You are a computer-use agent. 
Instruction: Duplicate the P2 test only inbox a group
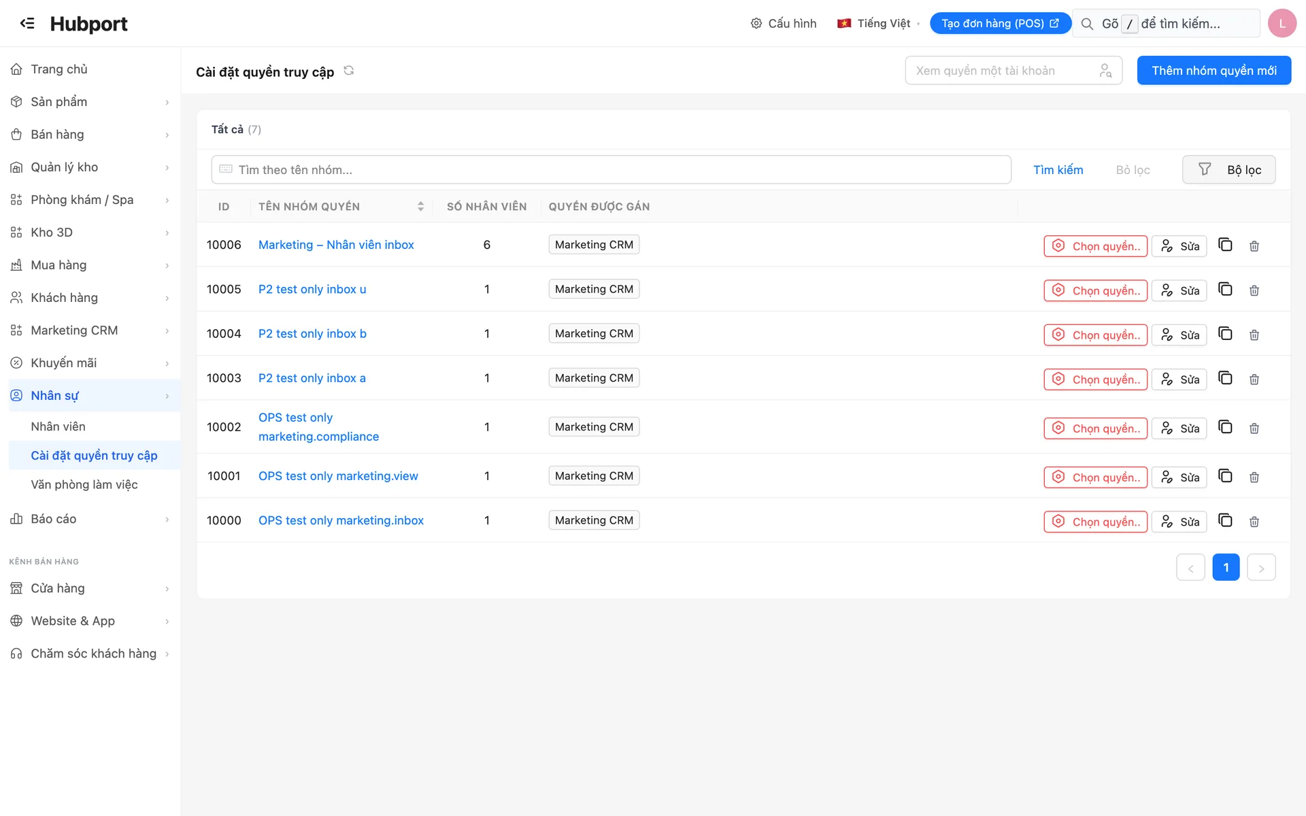tap(1225, 378)
